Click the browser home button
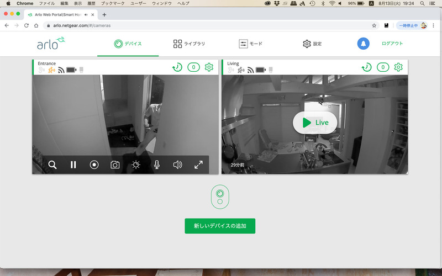 point(36,25)
